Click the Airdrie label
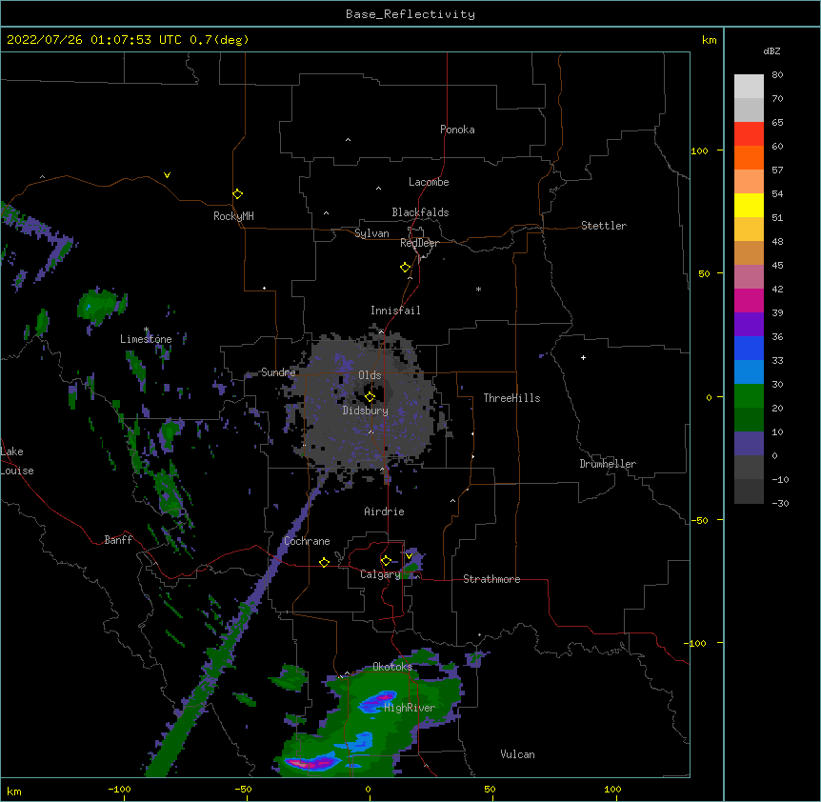Image resolution: width=821 pixels, height=802 pixels. point(384,511)
